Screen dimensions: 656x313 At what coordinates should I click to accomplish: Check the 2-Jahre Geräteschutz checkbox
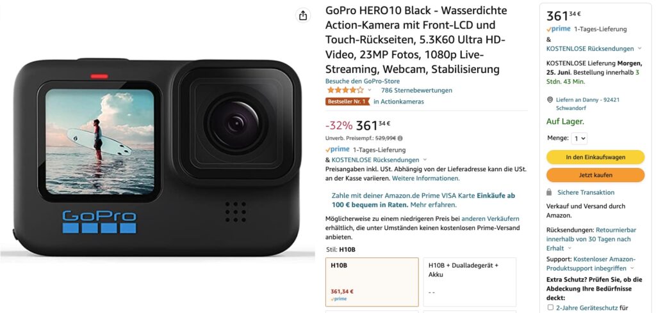pyautogui.click(x=550, y=308)
